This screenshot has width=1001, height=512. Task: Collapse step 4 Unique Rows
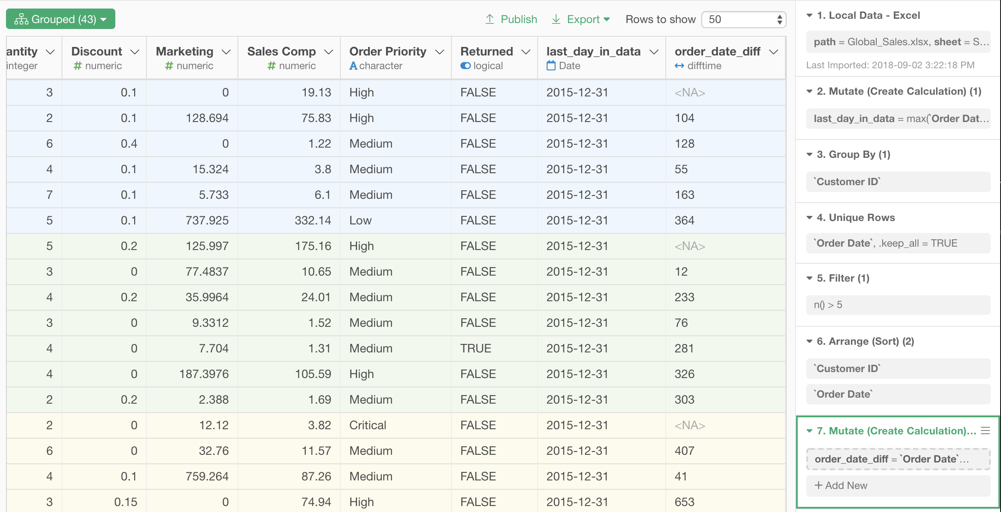[x=809, y=218]
